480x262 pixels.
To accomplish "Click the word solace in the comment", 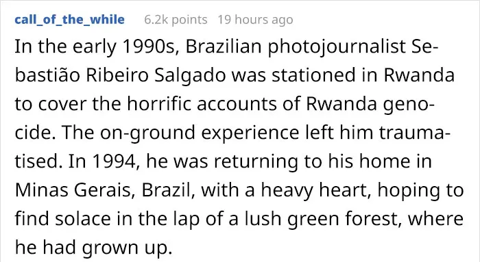I will (x=82, y=219).
